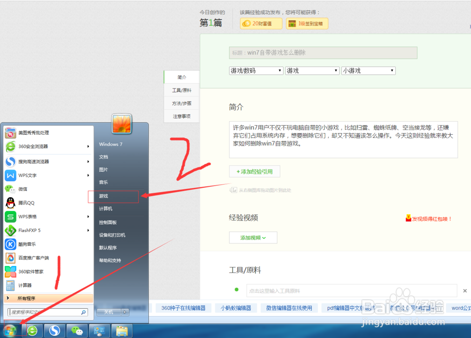
Task: Switch to the 注意事项 tab
Action: 181,116
